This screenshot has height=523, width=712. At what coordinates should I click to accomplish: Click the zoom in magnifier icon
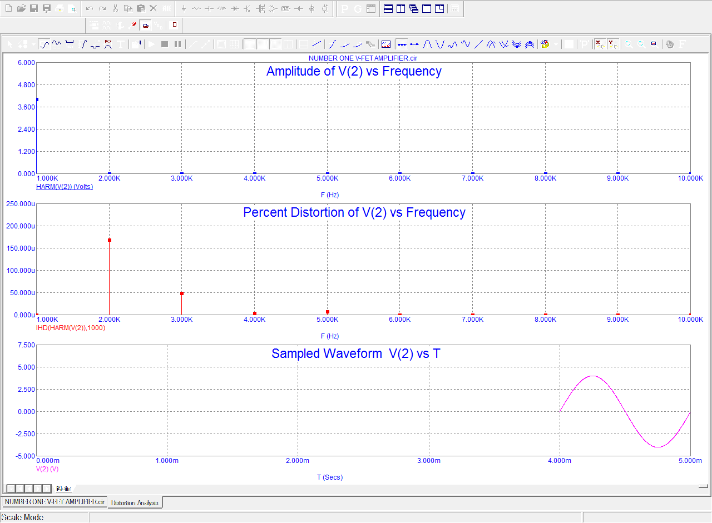(629, 44)
